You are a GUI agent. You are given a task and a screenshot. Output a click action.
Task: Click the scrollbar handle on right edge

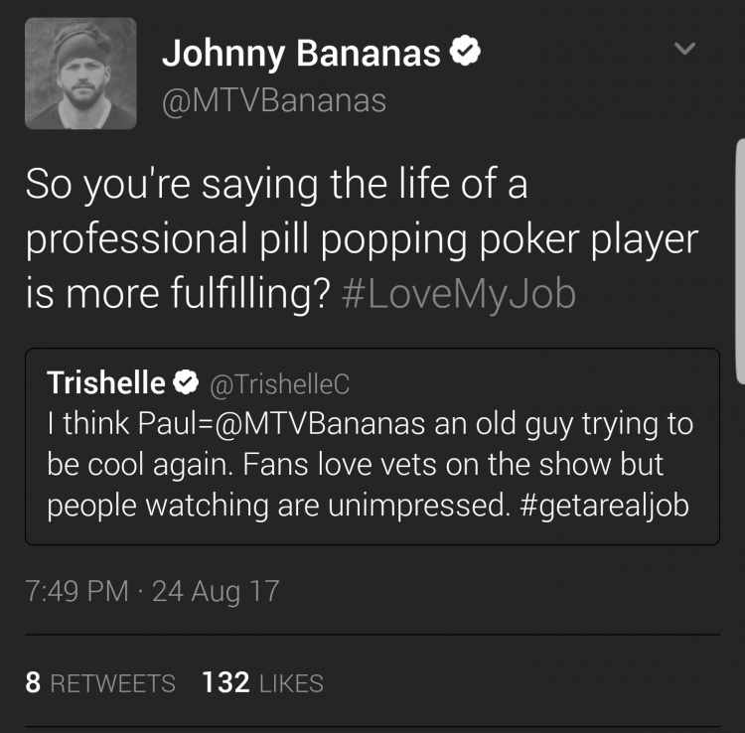pos(740,261)
